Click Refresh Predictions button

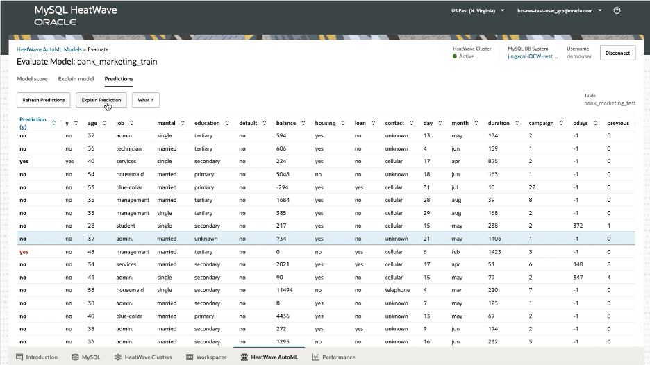click(x=44, y=100)
